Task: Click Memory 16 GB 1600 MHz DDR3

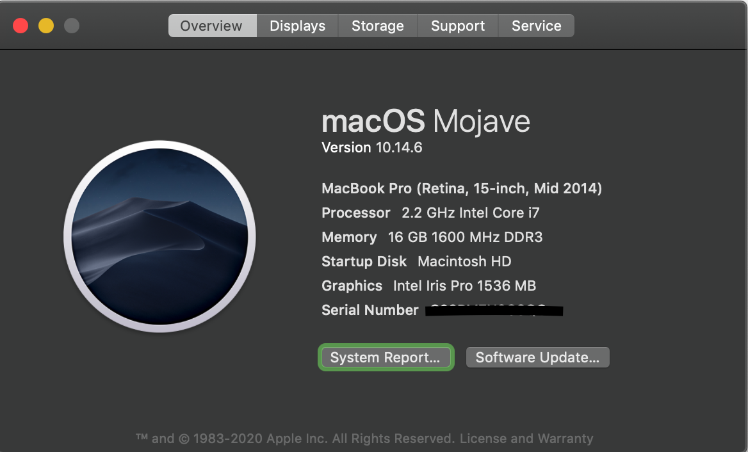Action: pos(432,237)
